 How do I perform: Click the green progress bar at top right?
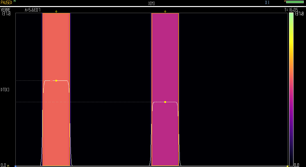click(x=294, y=2)
